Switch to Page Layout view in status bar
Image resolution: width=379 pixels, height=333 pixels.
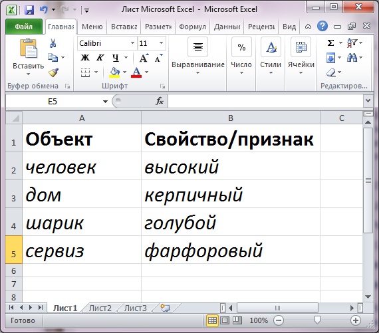tap(225, 320)
